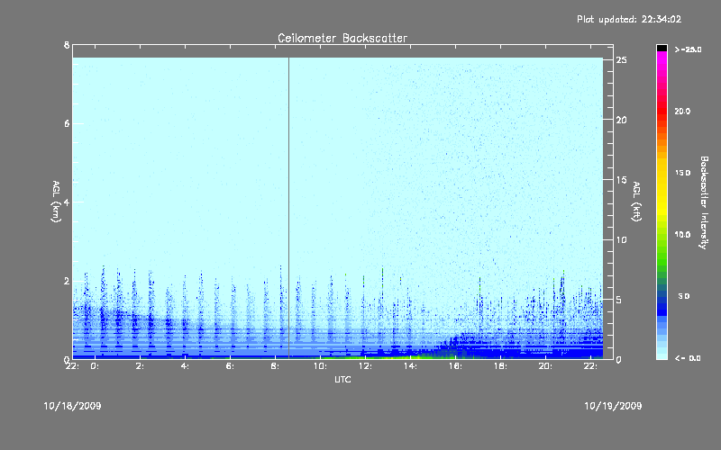Click the '10/19/2009' end date label

point(613,406)
